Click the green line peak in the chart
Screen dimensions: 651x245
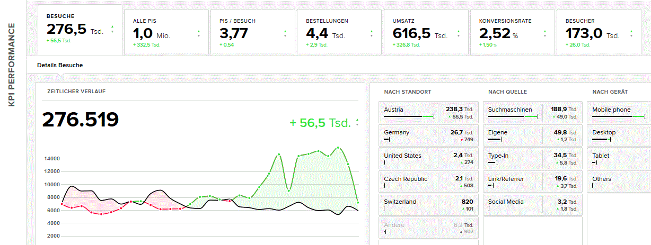(338, 148)
